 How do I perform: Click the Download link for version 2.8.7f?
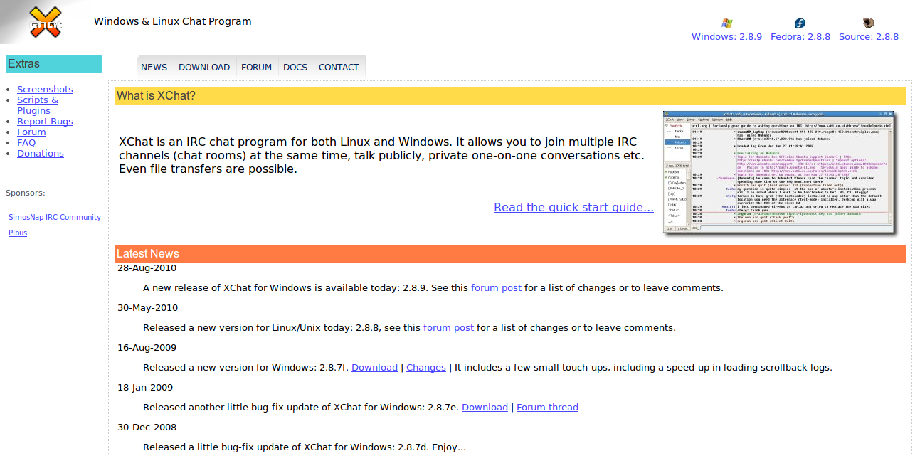(x=374, y=368)
